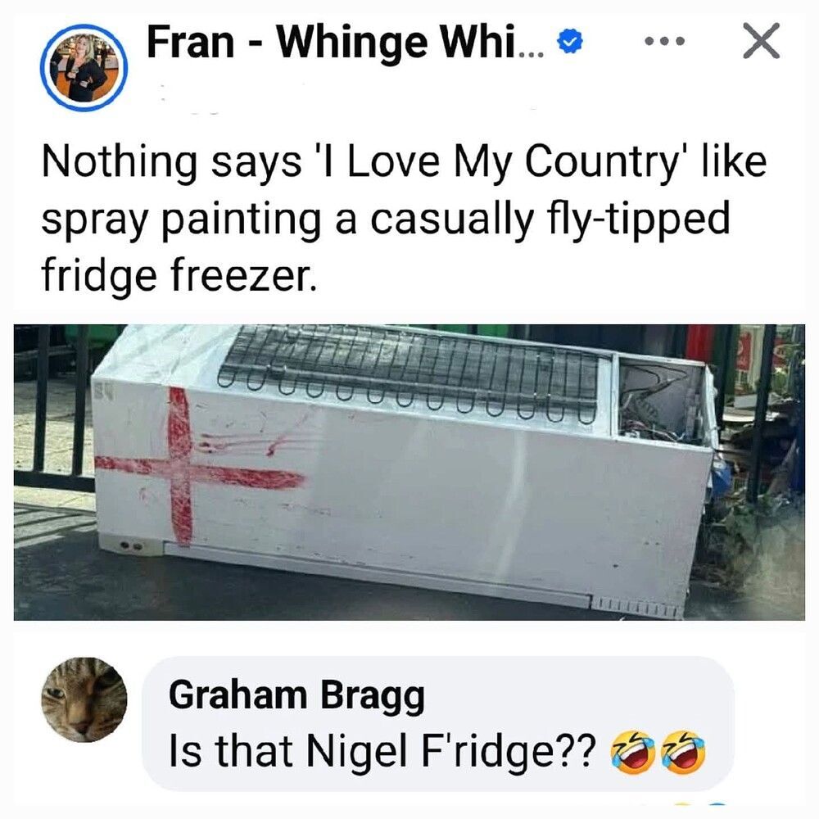Screen dimensions: 819x819
Task: Select the 'Is that Nigel F'ridge??' comment text
Action: click(x=382, y=750)
